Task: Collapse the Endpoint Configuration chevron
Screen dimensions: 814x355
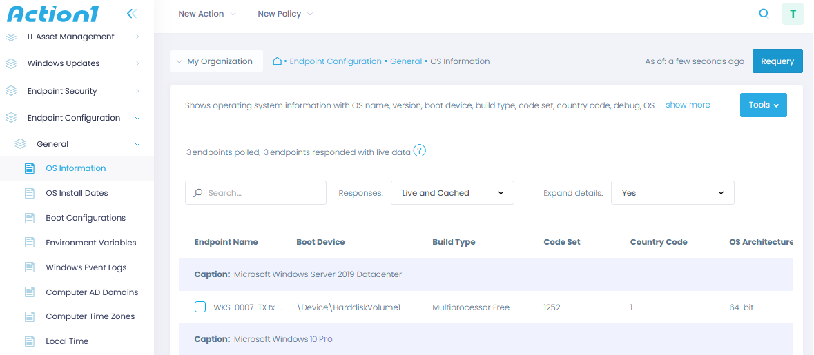Action: [x=137, y=118]
